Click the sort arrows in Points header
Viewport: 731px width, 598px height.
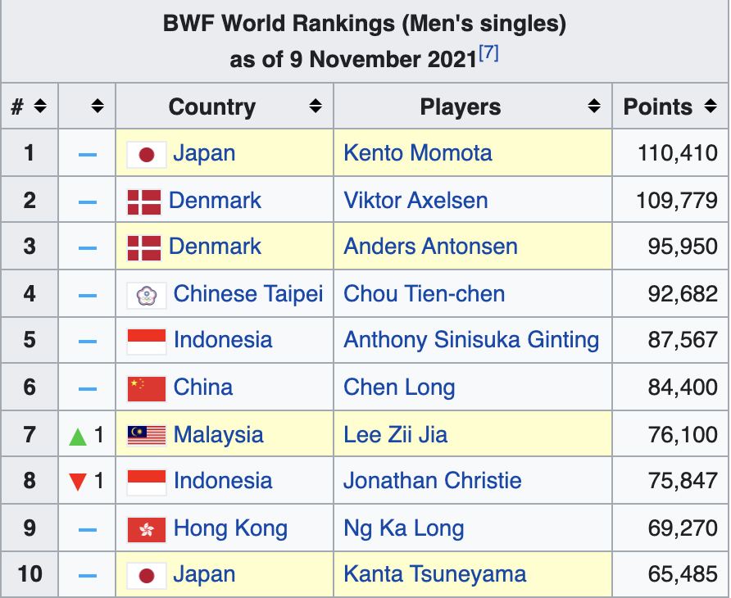[x=711, y=106]
